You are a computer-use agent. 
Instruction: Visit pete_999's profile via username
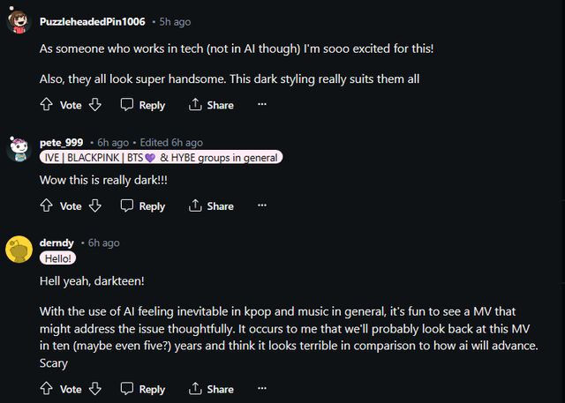point(61,142)
